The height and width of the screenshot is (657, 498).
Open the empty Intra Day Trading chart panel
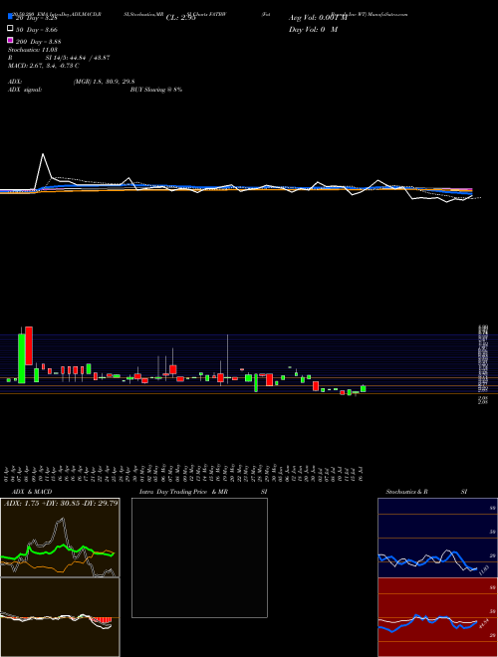pyautogui.click(x=199, y=557)
